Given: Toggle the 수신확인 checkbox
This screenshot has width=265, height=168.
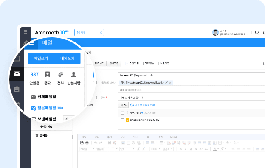Looking at the screenshot, I should (x=127, y=63).
